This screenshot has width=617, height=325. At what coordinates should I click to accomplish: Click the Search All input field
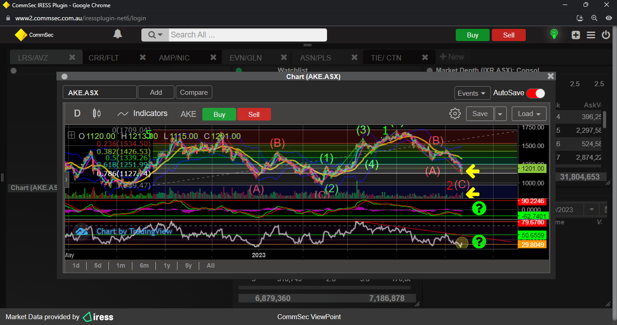click(247, 35)
